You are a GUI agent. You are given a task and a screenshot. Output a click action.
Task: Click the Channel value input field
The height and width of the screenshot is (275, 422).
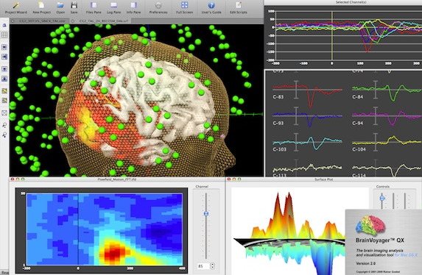203,266
